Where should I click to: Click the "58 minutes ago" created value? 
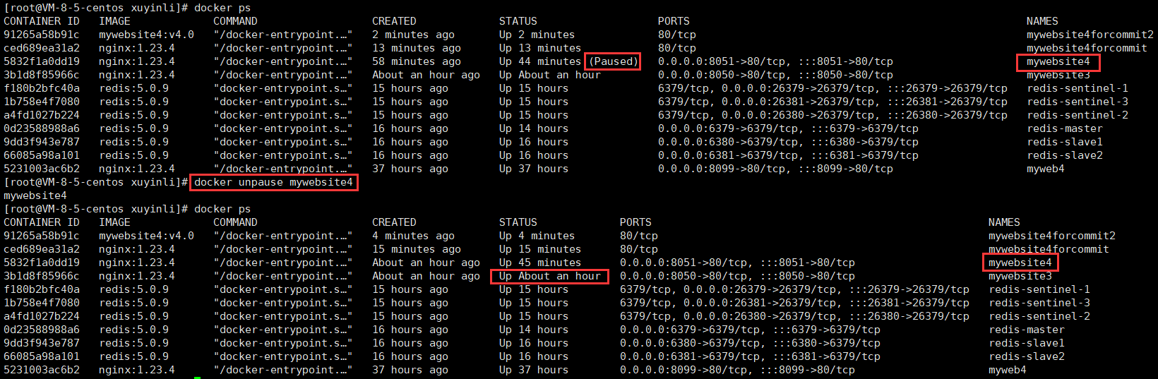(417, 61)
